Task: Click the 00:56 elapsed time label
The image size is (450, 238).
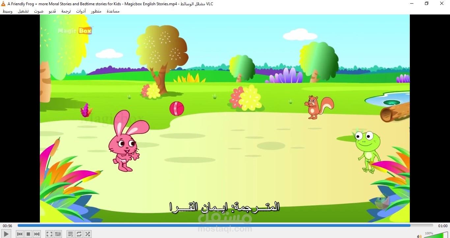Action: [x=7, y=226]
